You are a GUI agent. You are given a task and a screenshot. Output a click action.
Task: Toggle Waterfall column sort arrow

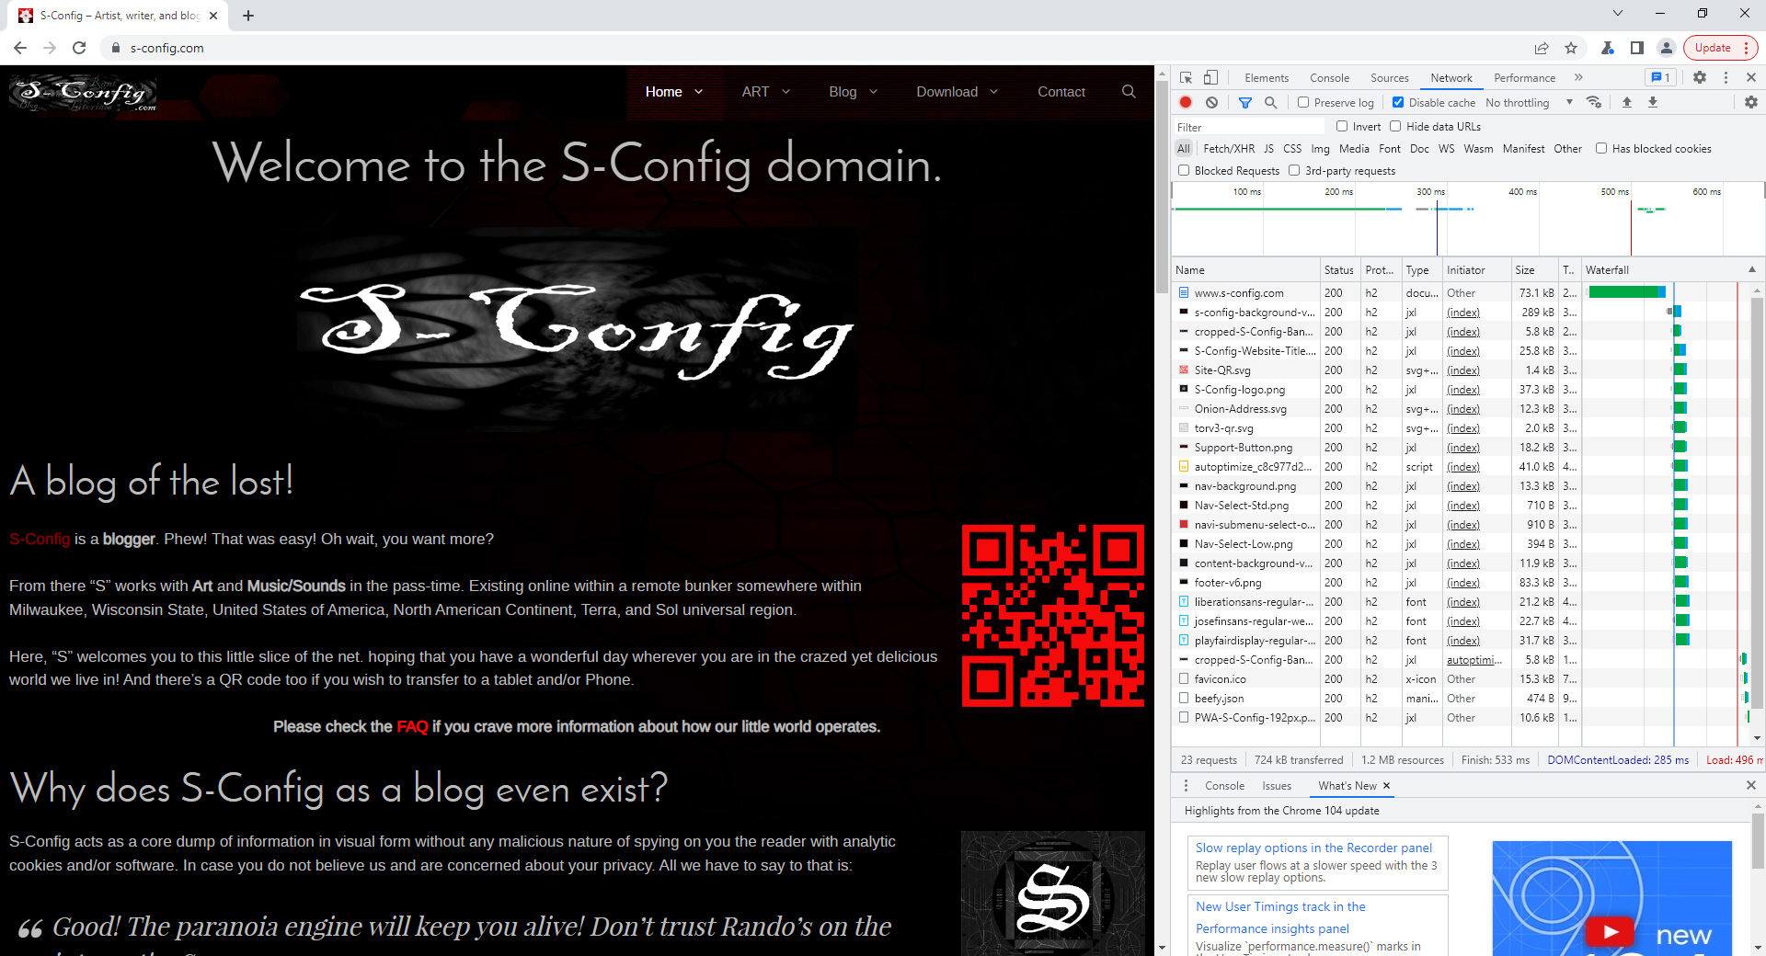point(1751,269)
